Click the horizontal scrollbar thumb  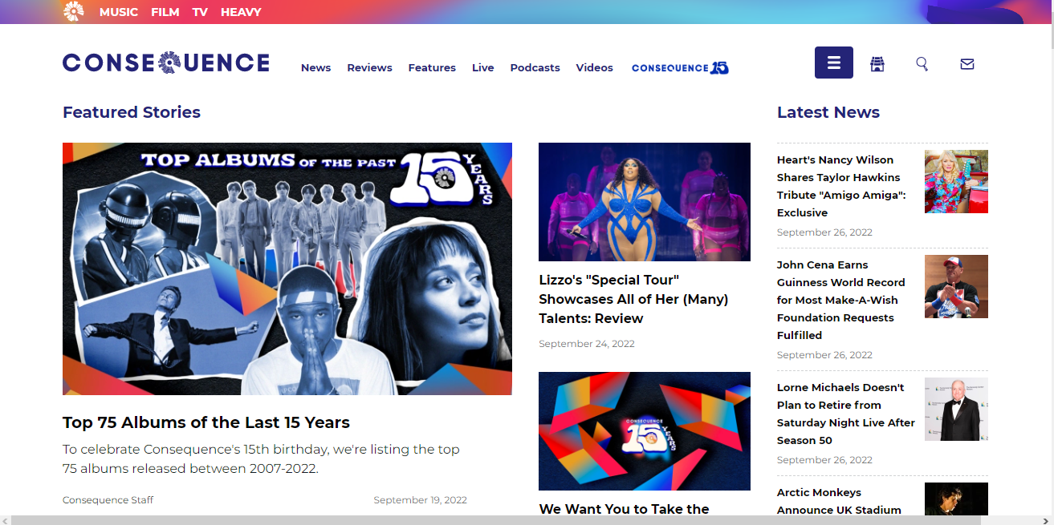pyautogui.click(x=495, y=520)
